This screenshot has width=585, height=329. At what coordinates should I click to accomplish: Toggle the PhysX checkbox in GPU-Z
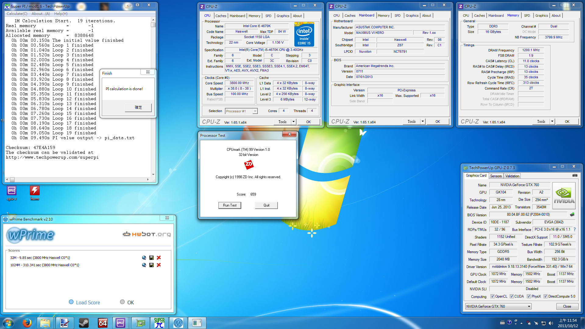point(529,296)
